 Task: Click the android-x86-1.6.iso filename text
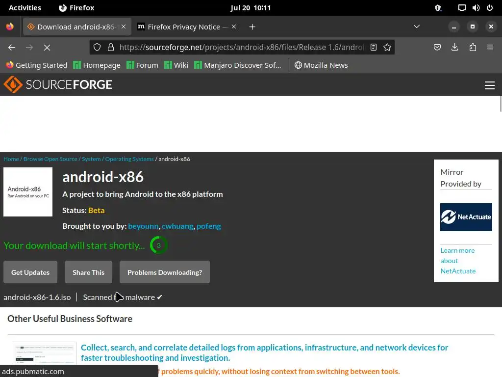tap(37, 297)
